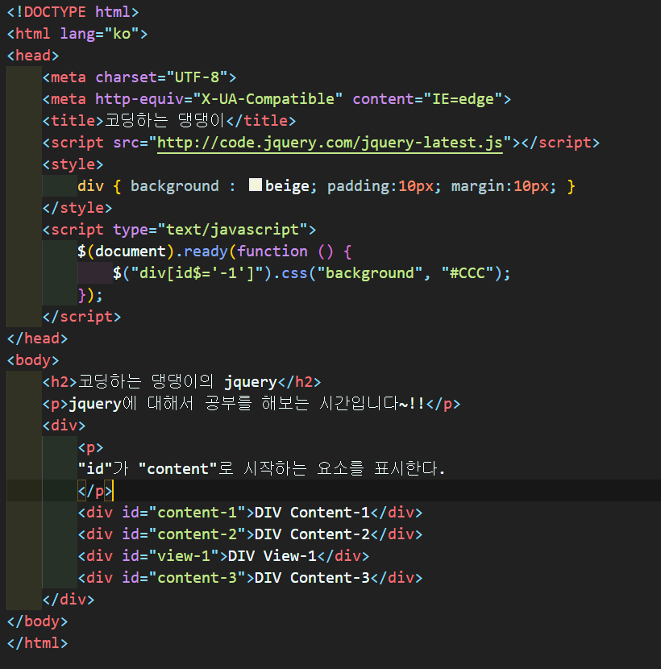
Task: Click the closing </head> tag
Action: tap(38, 339)
